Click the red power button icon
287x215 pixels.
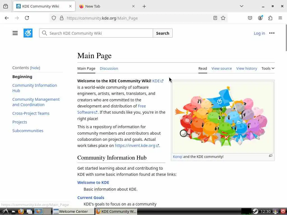[283, 212]
